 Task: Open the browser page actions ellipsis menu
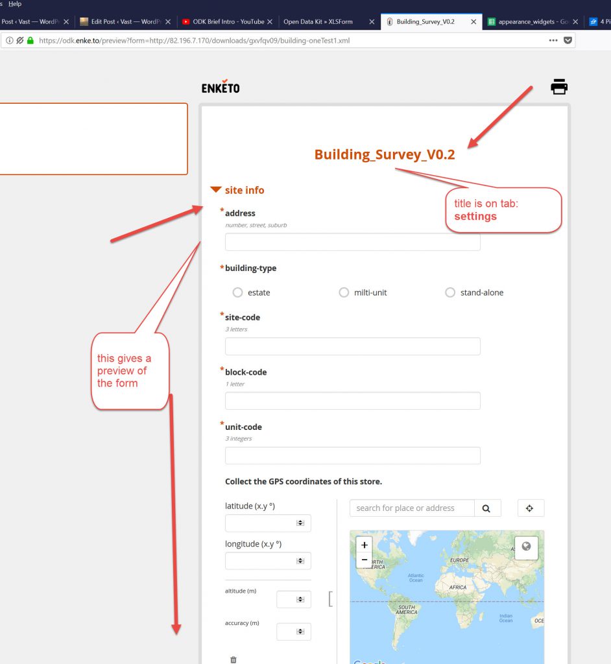coord(553,40)
